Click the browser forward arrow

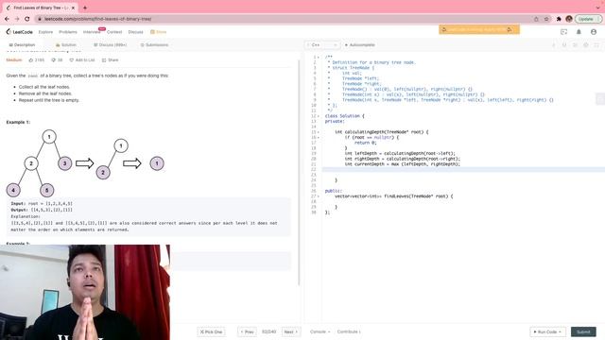[x=17, y=19]
